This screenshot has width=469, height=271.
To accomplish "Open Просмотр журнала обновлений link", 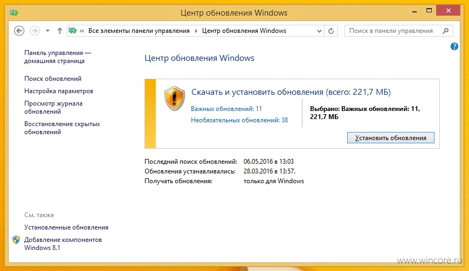I will click(53, 107).
